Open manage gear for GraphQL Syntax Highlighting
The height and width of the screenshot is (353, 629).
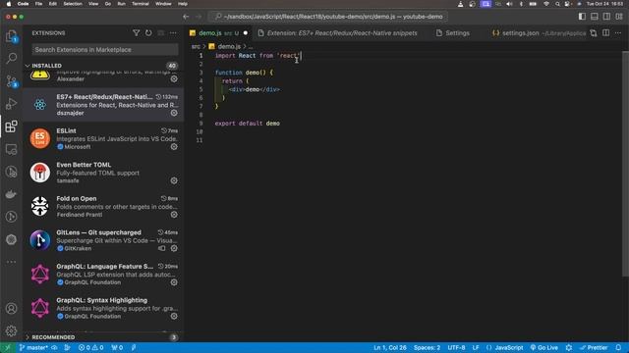174,316
